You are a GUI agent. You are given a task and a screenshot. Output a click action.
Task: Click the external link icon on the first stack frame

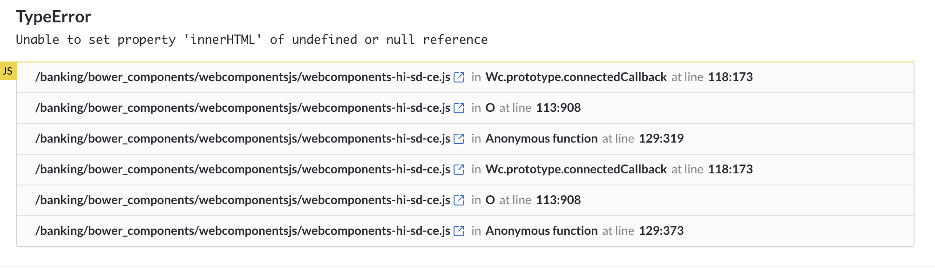(460, 77)
